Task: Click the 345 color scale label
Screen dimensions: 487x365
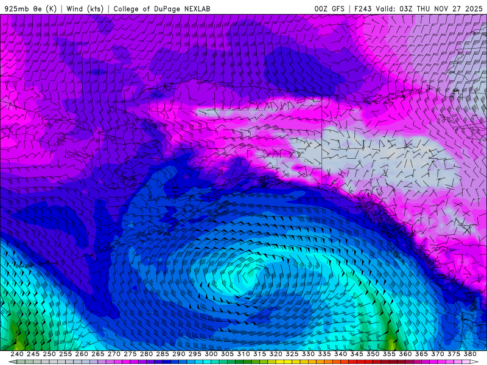Action: [x=357, y=354]
